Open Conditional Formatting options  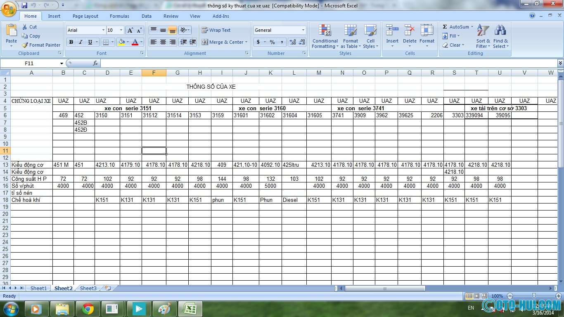coord(325,36)
